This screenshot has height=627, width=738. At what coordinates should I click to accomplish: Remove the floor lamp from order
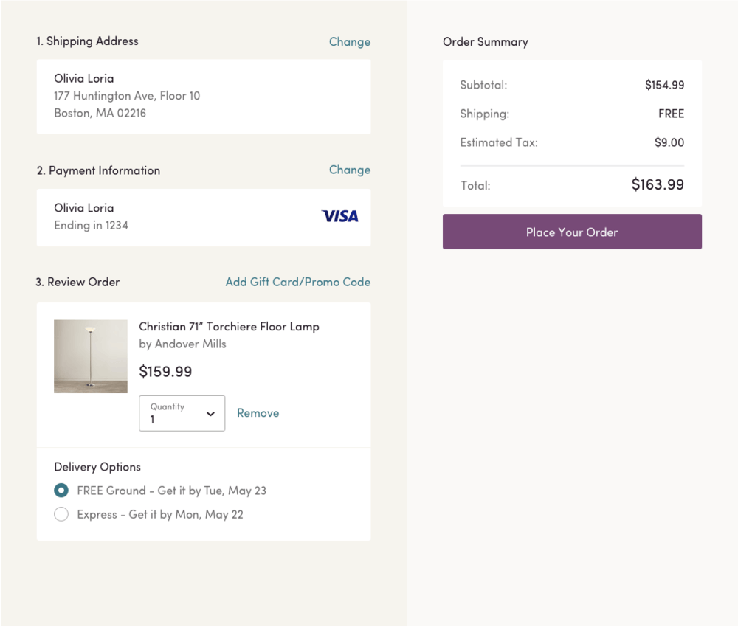[x=258, y=413]
